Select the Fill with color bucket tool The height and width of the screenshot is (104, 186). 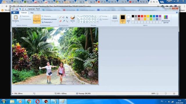[63, 17]
